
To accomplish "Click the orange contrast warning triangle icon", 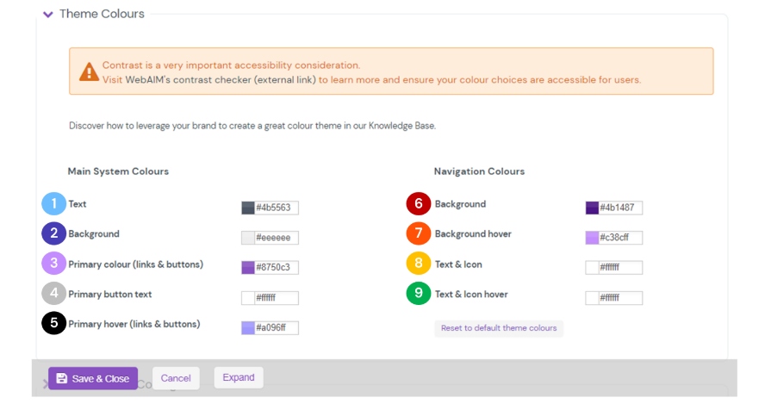I will (x=89, y=71).
